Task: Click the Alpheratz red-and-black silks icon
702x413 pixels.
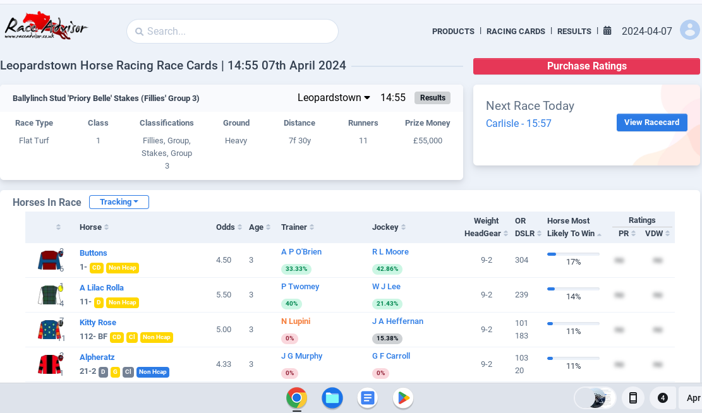Action: point(48,364)
